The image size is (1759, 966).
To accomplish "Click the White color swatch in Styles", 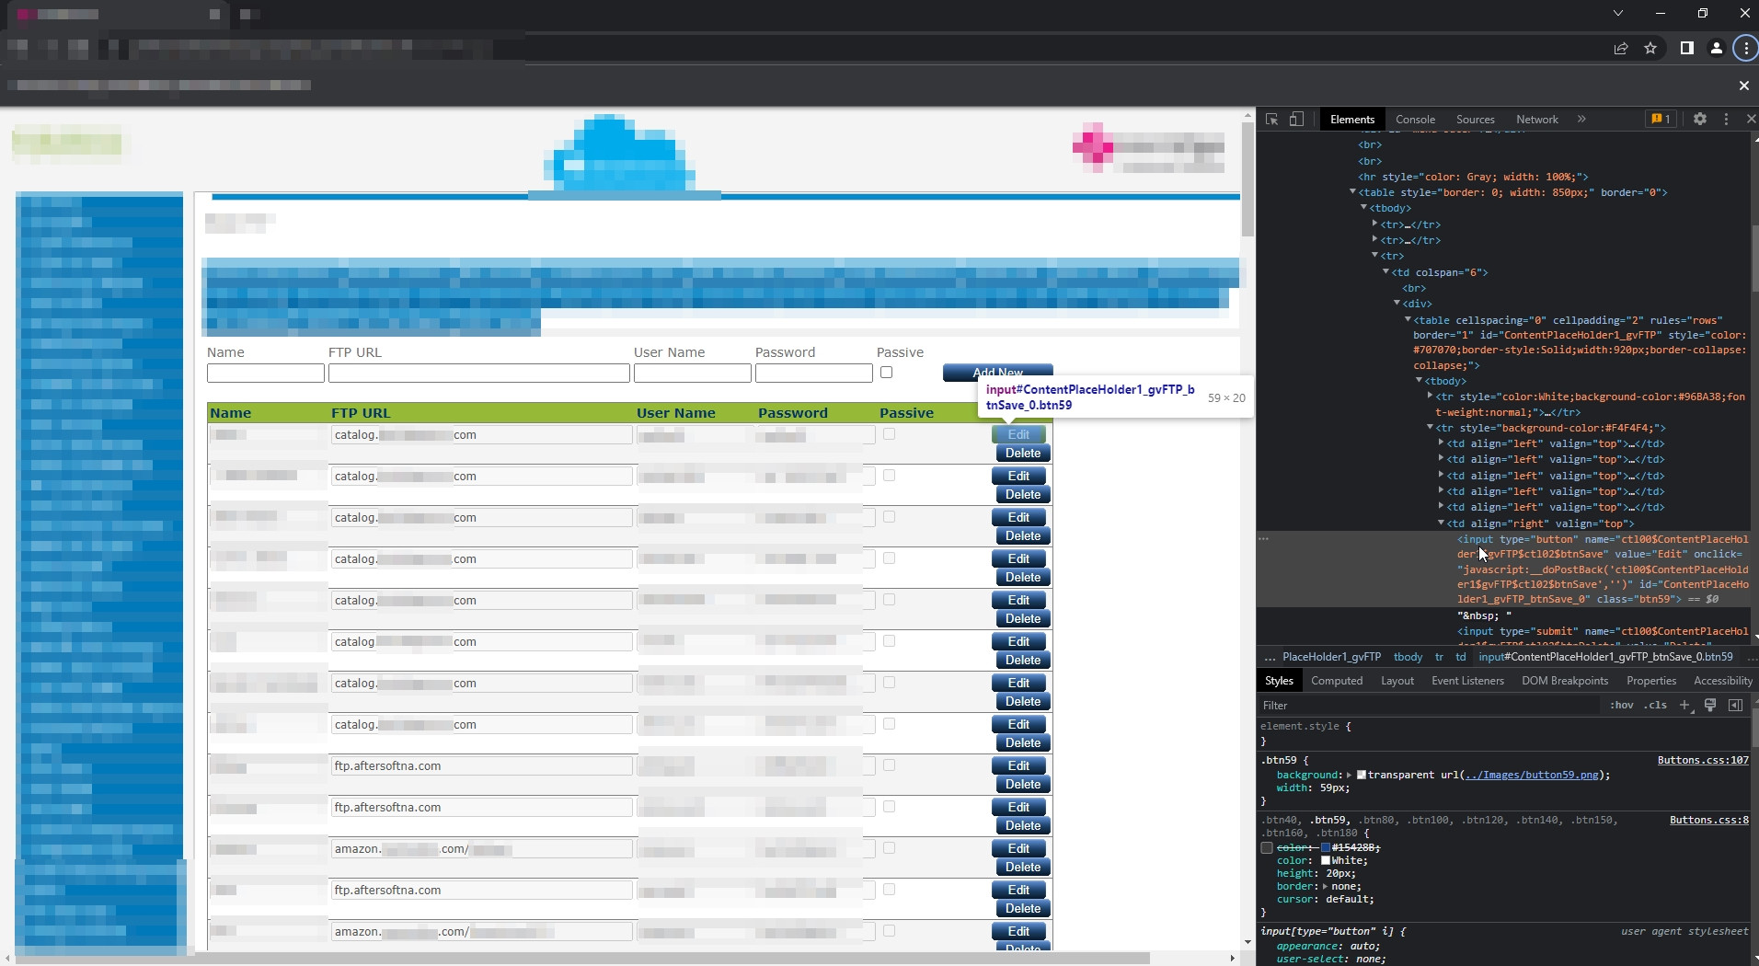I will pyautogui.click(x=1326, y=861).
